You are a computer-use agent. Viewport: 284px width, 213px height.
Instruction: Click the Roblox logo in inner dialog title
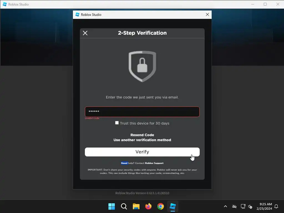coord(77,14)
